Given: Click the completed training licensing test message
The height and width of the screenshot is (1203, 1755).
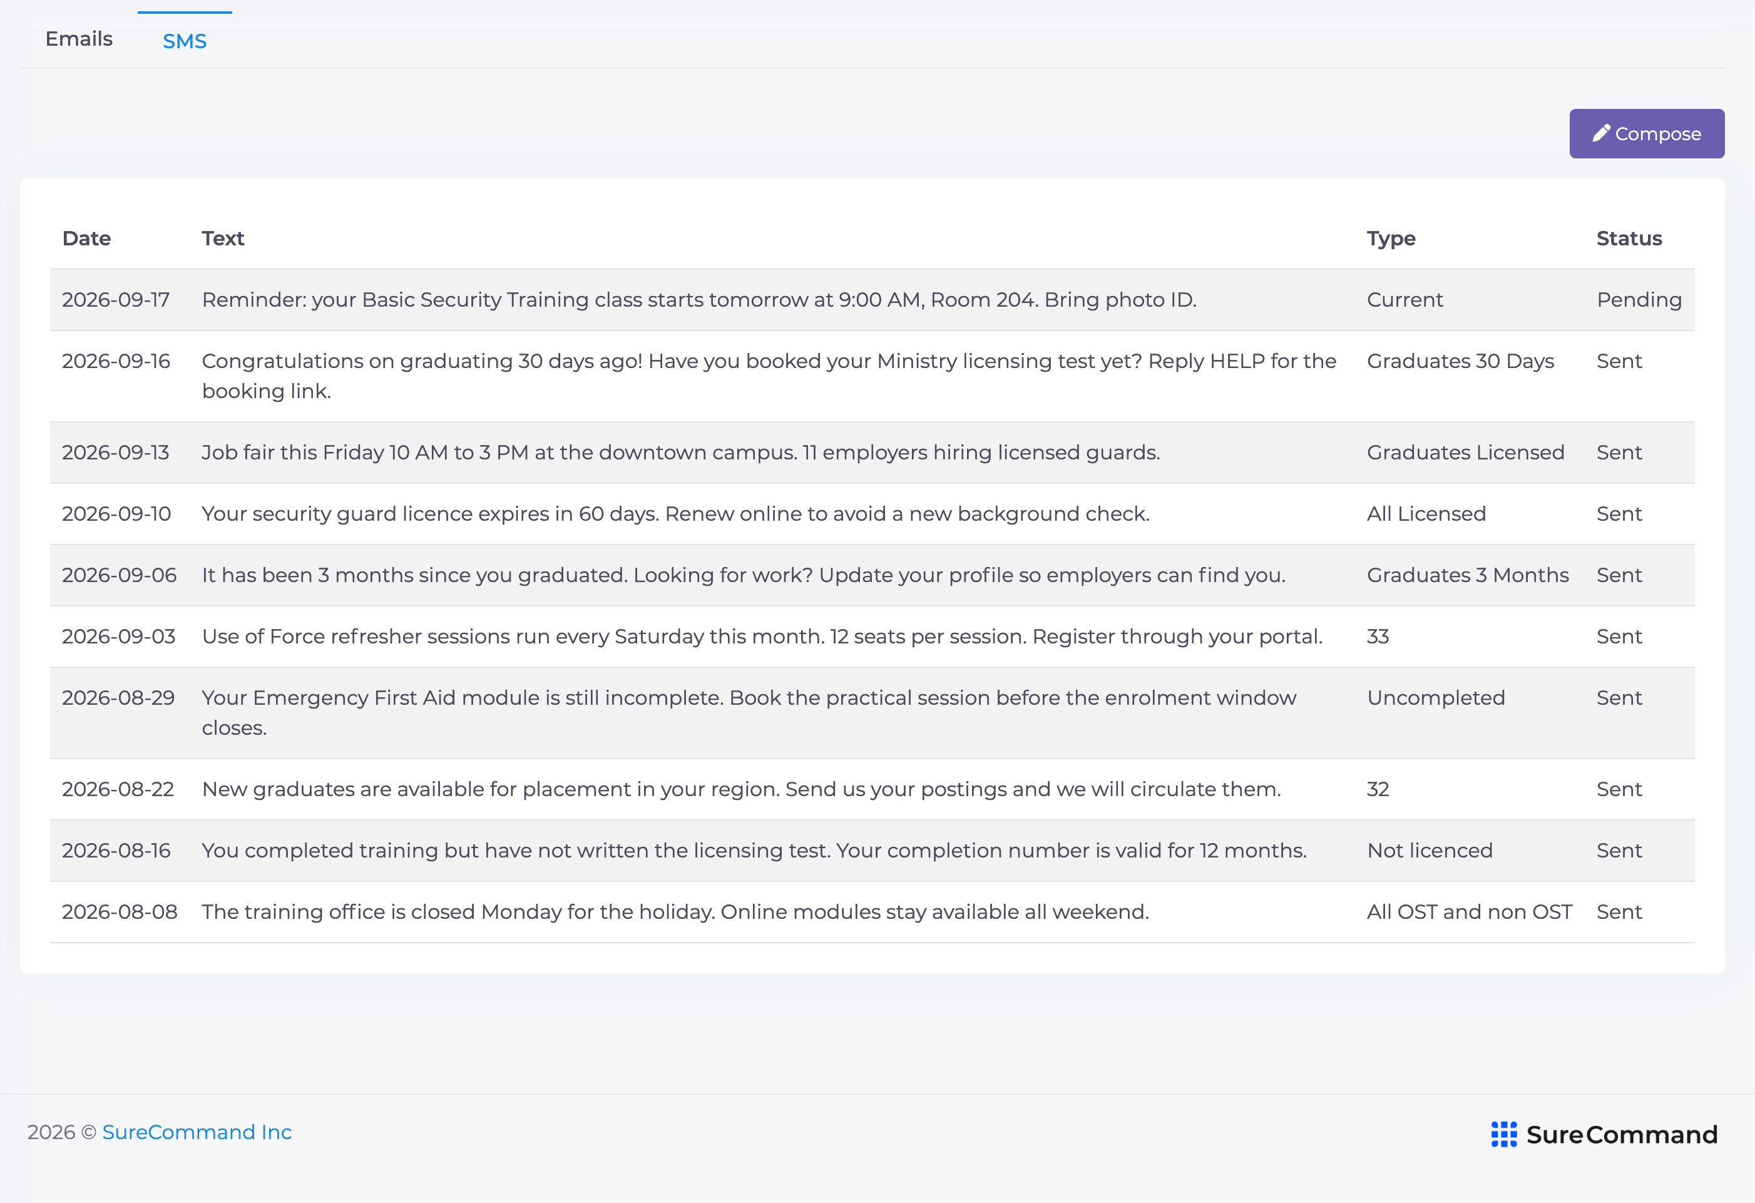Looking at the screenshot, I should tap(754, 851).
